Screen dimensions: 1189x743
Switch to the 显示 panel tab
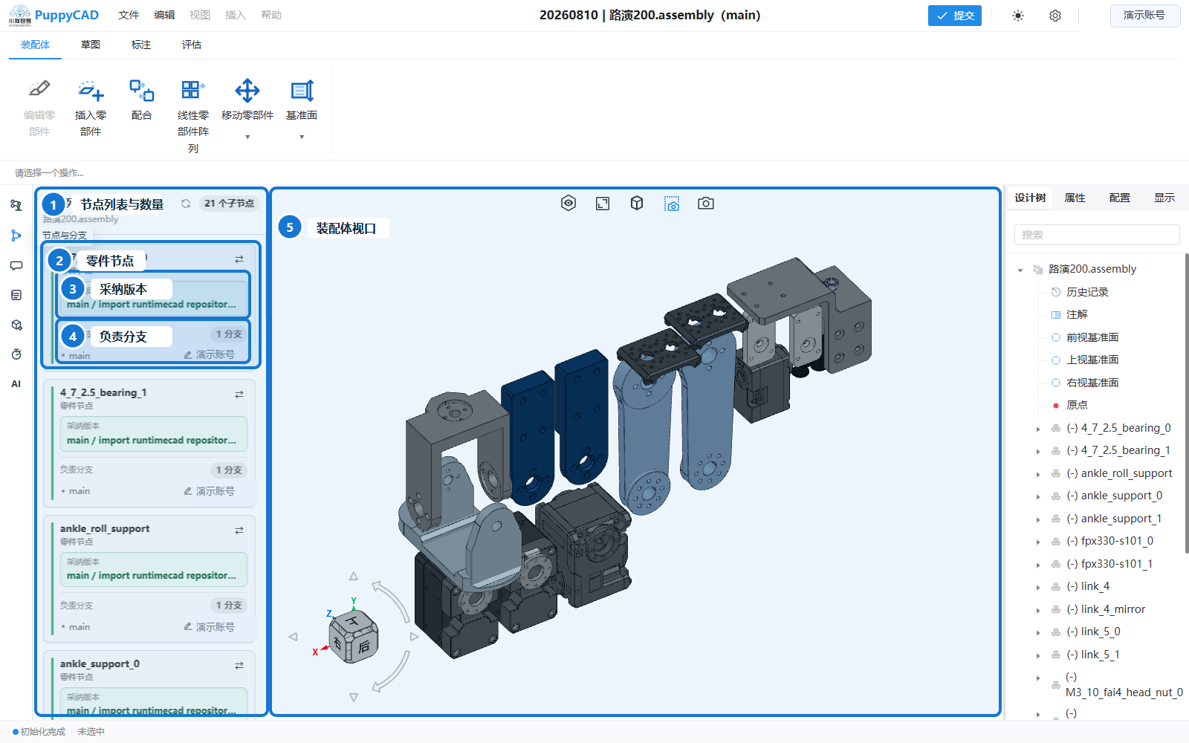click(x=1164, y=198)
